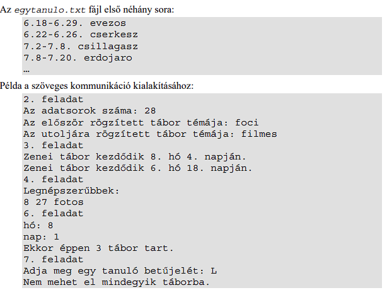Click 'Zenei tábor kezdődik 6. hó 18. napján.'
This screenshot has width=387, height=295.
(x=138, y=168)
